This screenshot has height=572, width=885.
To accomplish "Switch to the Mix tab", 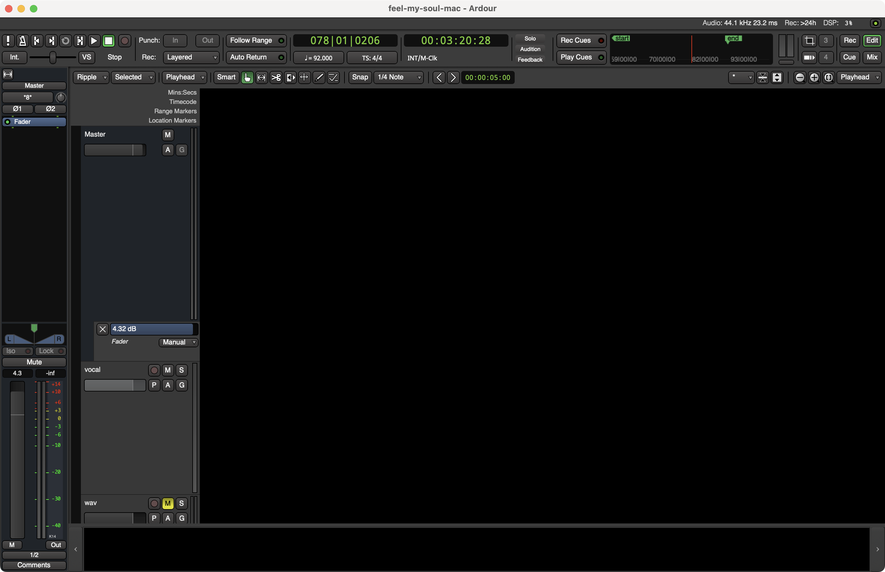I will pos(872,57).
